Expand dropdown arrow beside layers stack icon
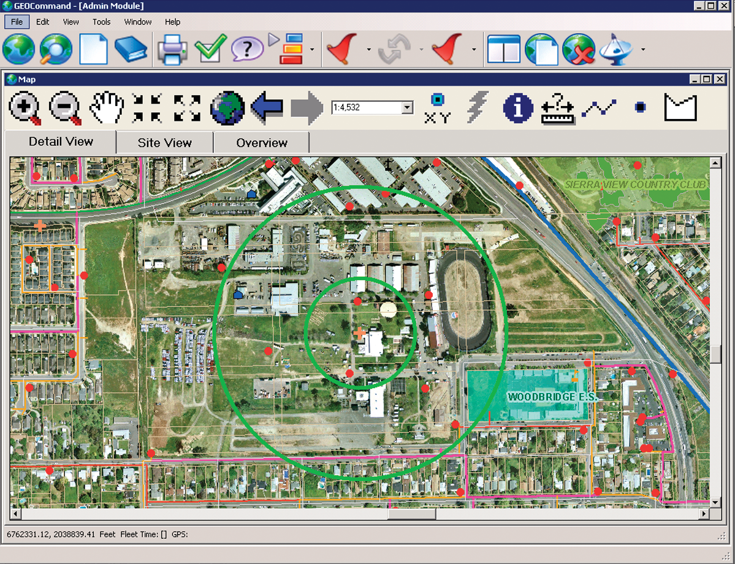 313,50
